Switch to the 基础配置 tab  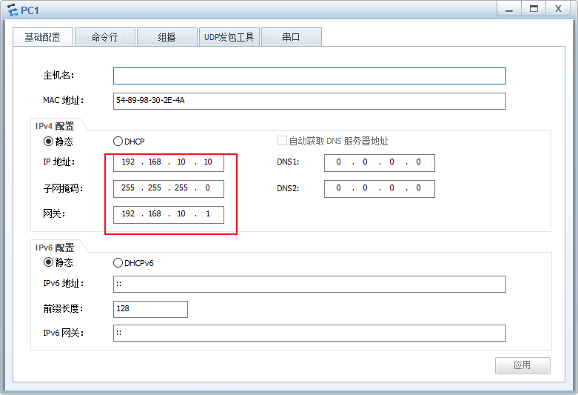(x=43, y=37)
